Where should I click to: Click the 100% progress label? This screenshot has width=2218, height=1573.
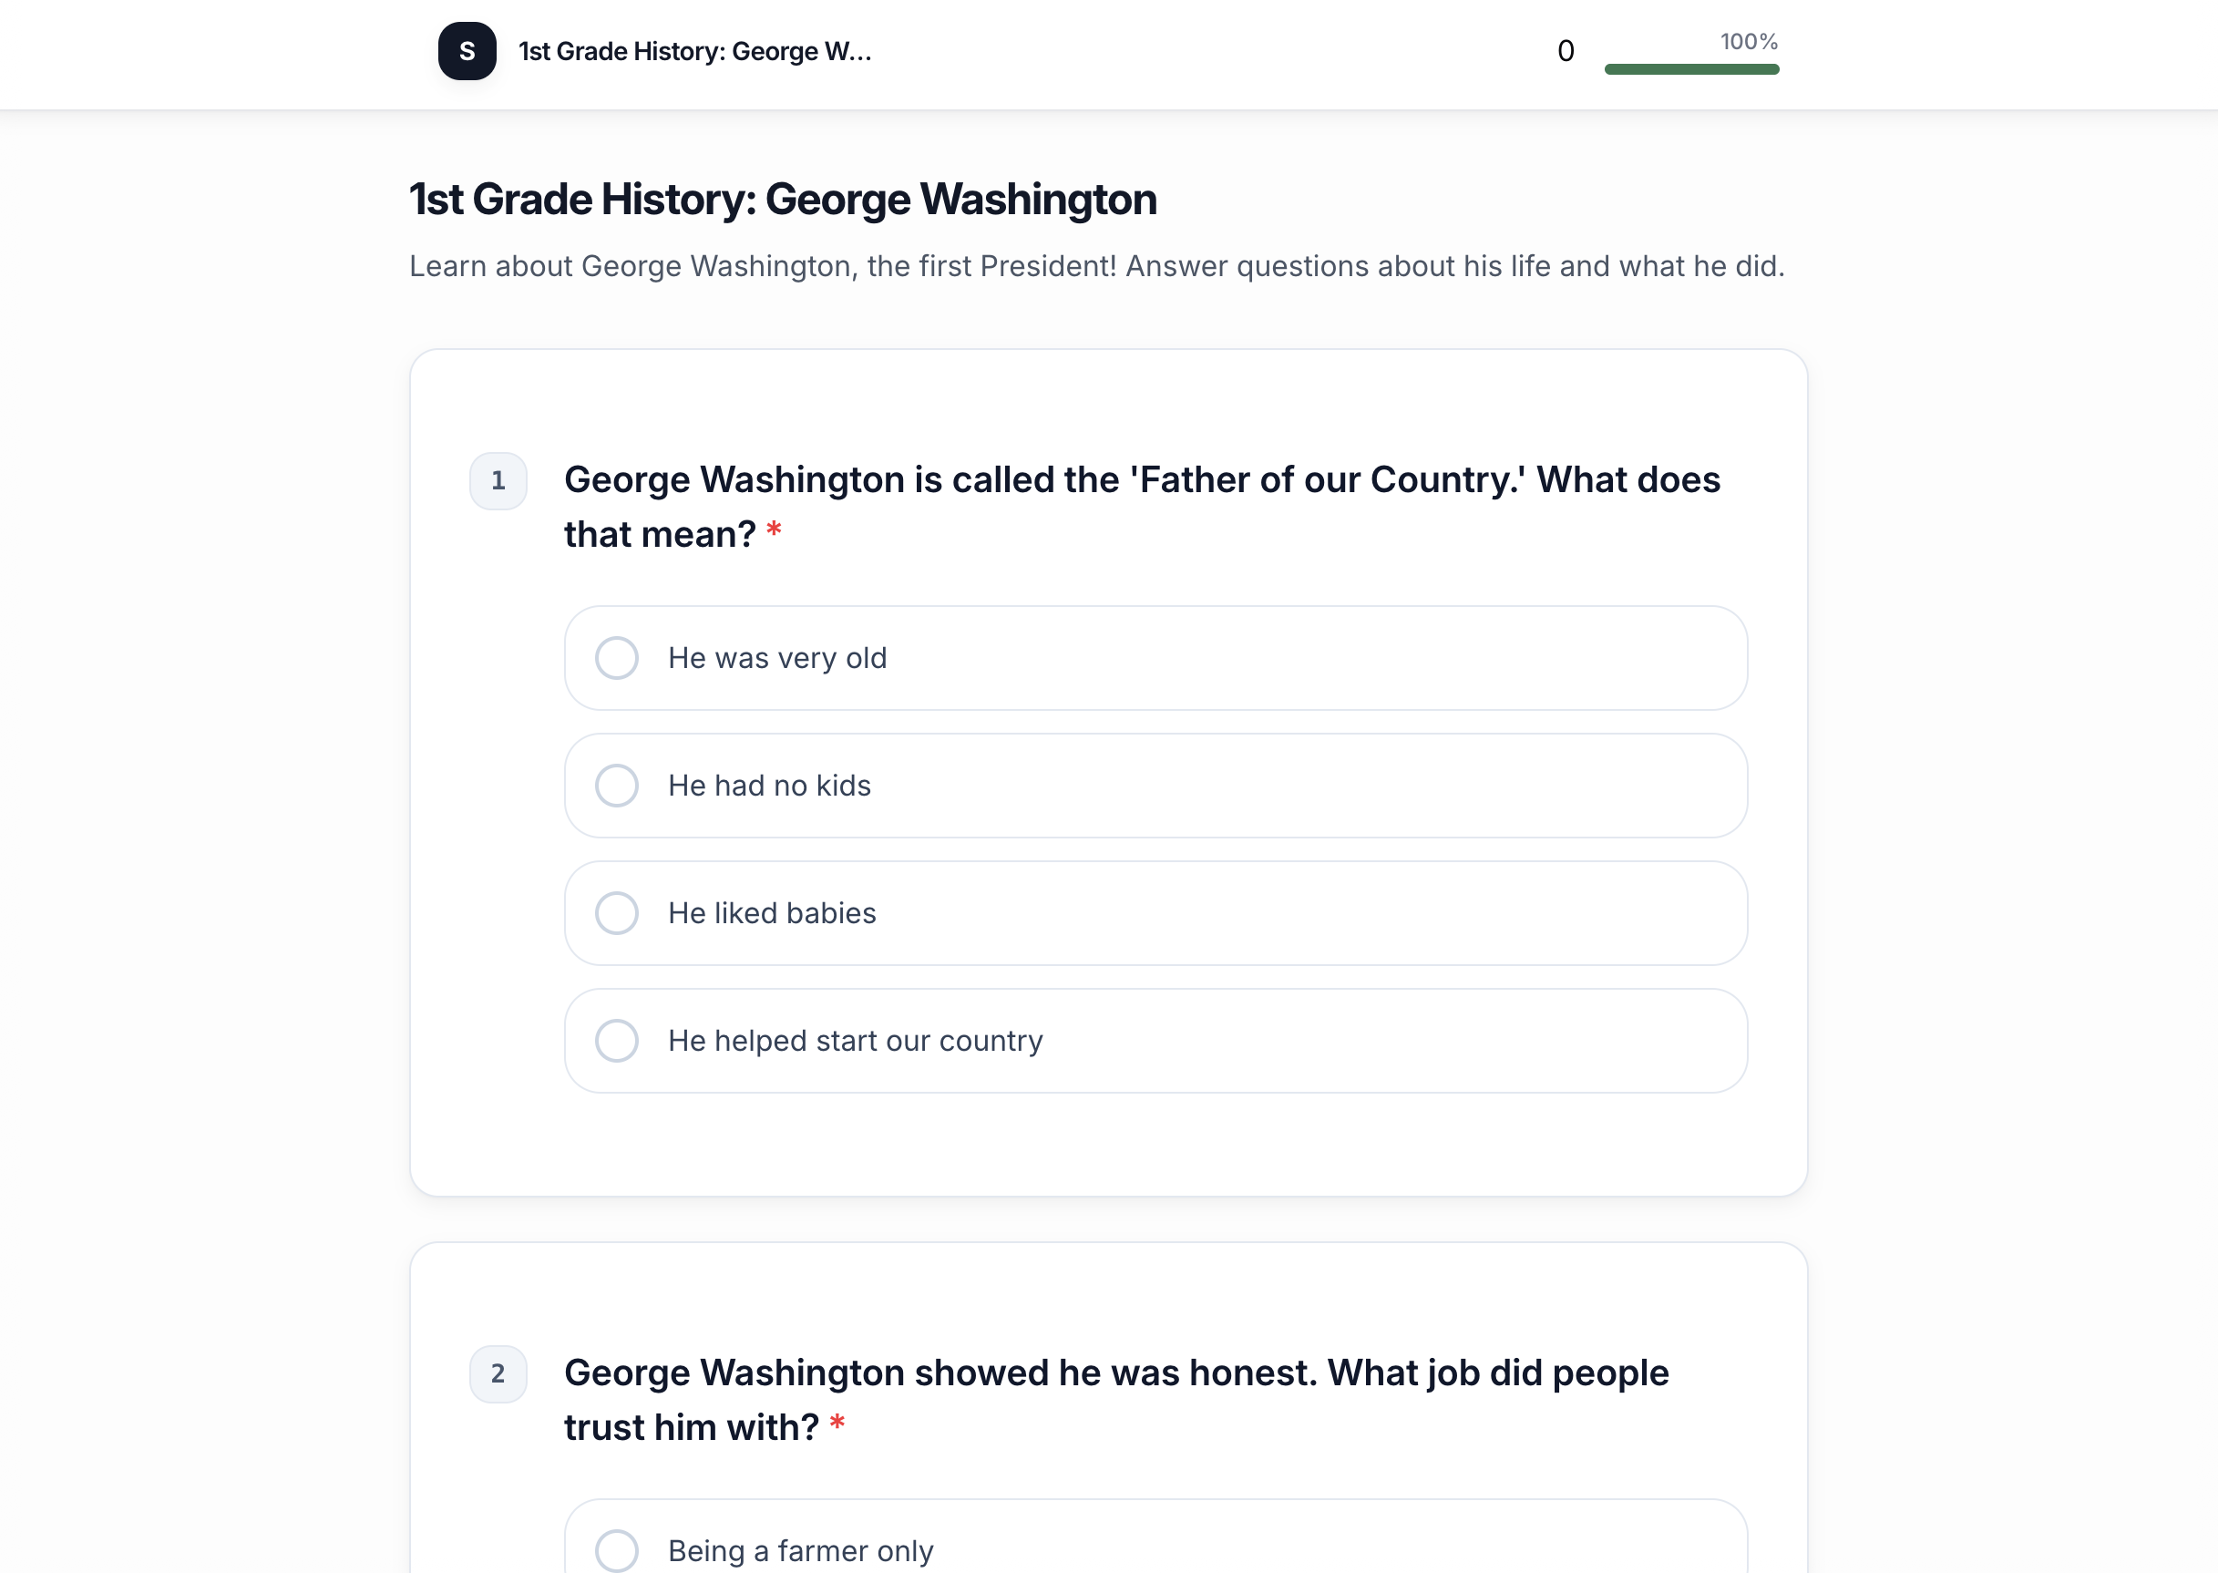pyautogui.click(x=1749, y=42)
